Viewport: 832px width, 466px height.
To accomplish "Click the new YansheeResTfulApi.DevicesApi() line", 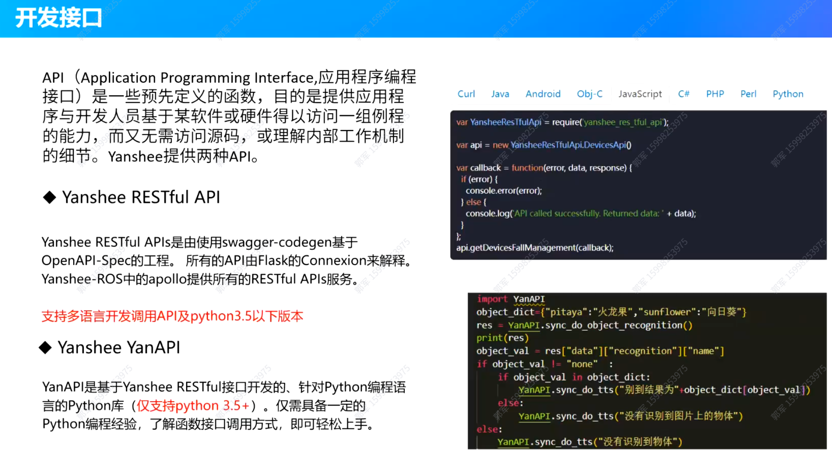I will (x=544, y=145).
